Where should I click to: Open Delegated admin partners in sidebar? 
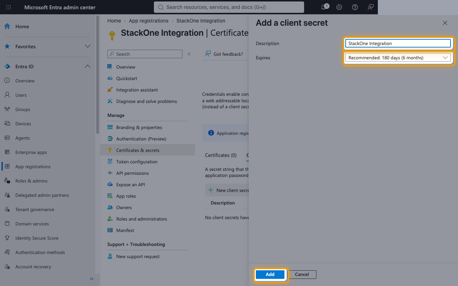click(42, 195)
